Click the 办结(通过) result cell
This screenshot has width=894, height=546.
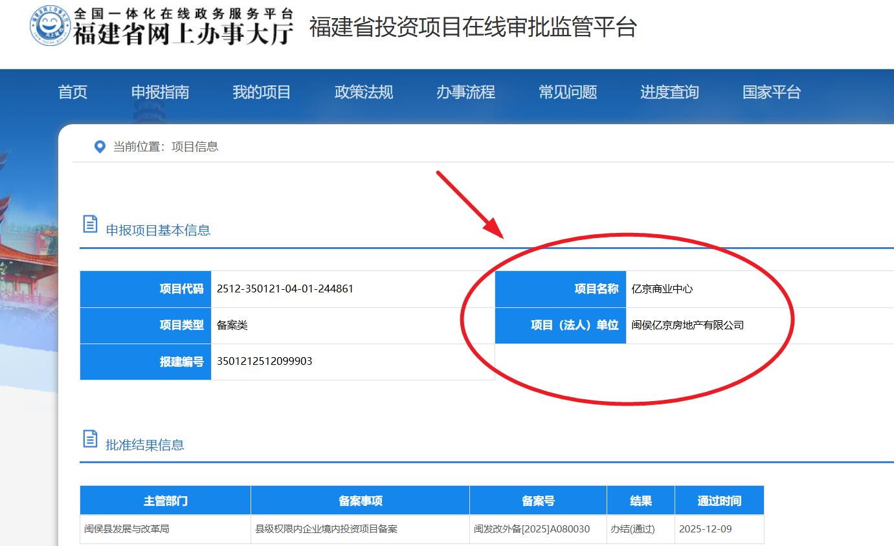632,529
